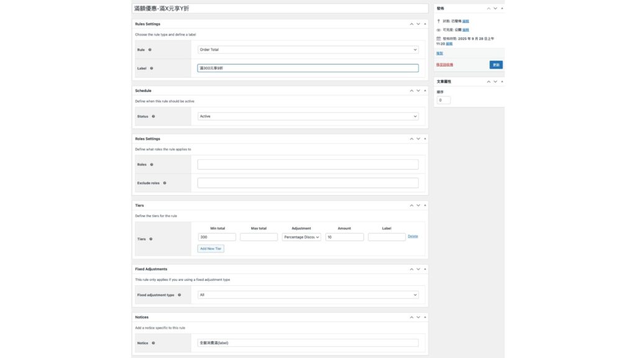Click the help icon beside Exclude roles

[165, 183]
